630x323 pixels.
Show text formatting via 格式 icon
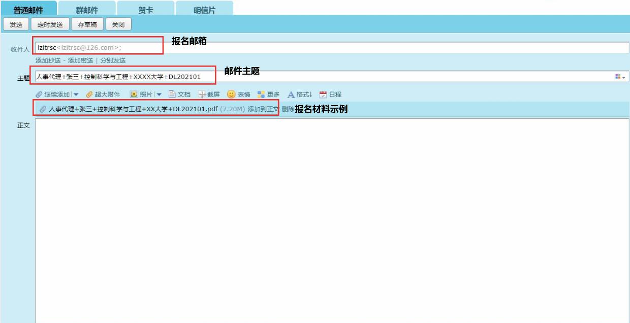[x=291, y=94]
